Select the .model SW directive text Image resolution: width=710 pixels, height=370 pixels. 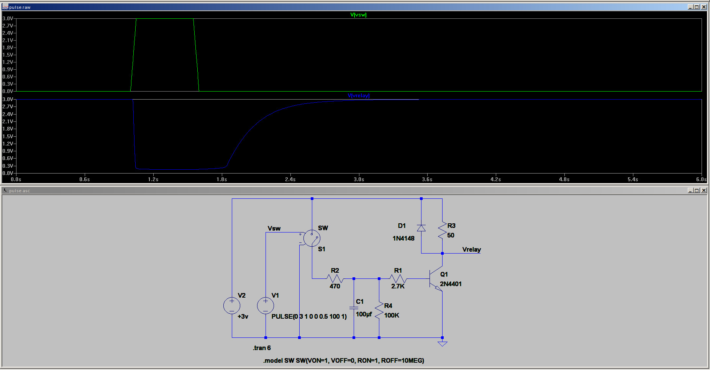coord(343,360)
